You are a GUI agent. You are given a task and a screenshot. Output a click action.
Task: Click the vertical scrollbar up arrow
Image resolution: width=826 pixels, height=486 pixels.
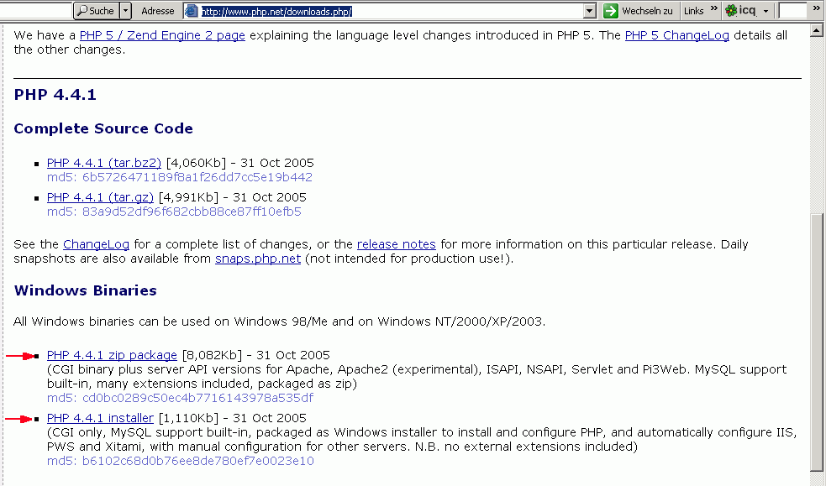[817, 30]
